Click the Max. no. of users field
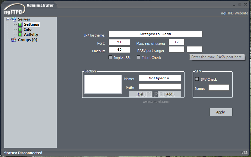This screenshot has height=157, width=251. coord(177,42)
